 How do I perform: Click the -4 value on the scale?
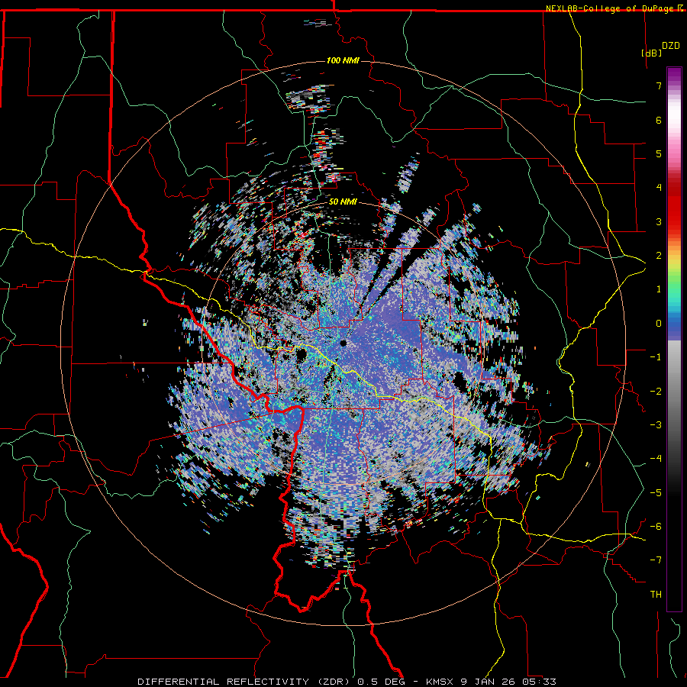pos(656,459)
